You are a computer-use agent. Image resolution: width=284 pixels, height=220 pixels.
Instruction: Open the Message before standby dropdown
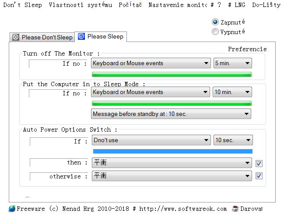171,114
